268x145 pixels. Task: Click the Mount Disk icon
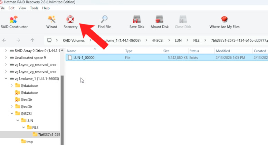coord(160,19)
